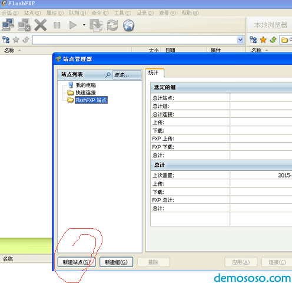Click the 总计站点: row label

click(163, 98)
